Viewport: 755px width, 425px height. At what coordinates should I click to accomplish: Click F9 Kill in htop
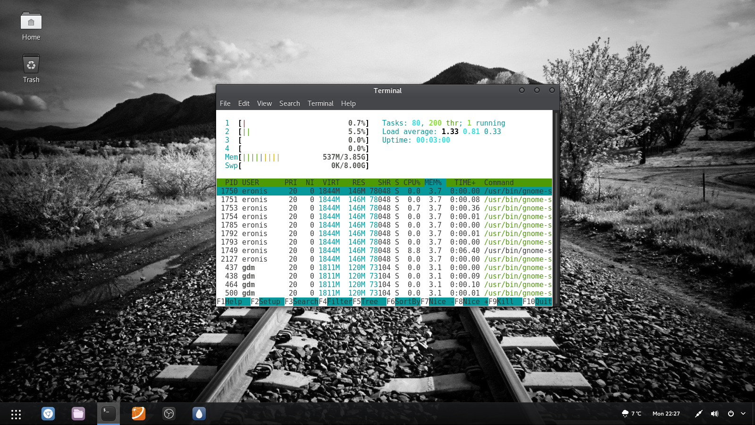[x=505, y=302]
